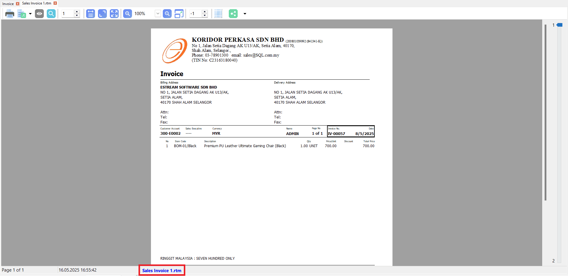This screenshot has width=568, height=276.
Task: Click the full screen arrows icon
Action: tap(114, 14)
